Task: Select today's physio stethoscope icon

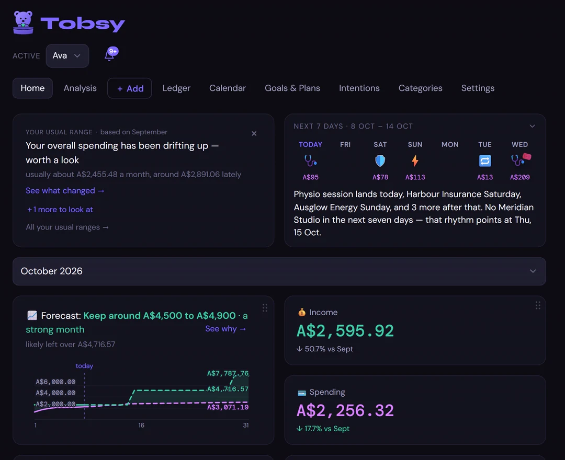Action: tap(310, 160)
